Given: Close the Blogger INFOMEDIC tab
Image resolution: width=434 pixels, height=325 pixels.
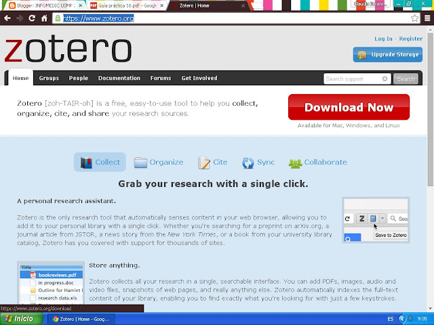Looking at the screenshot, I should click(x=80, y=5).
